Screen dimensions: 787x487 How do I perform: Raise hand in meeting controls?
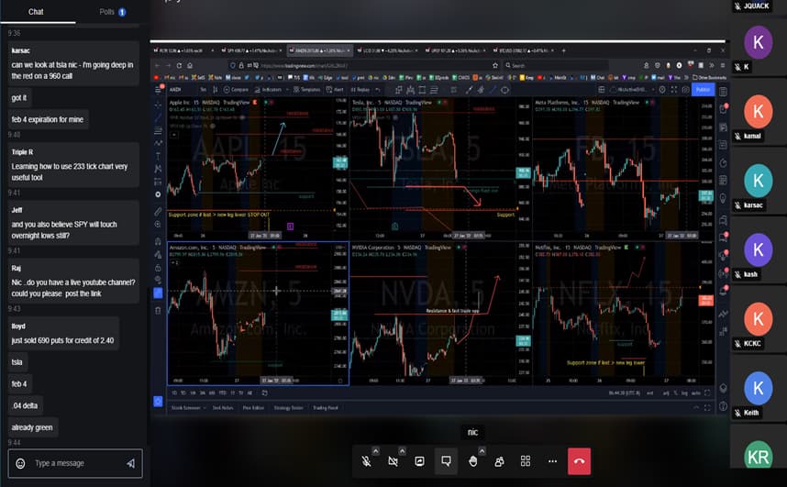pyautogui.click(x=472, y=461)
